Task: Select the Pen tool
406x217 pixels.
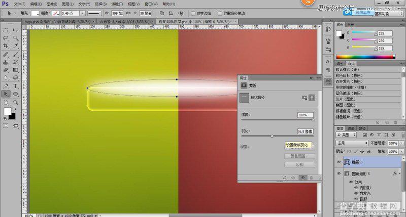Action: [x=6, y=86]
